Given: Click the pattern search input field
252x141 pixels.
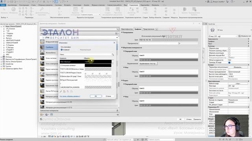Looking at the screenshot, I should point(85,54).
